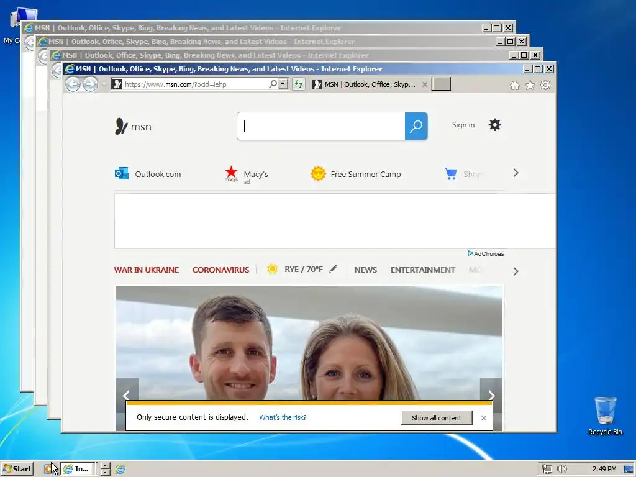This screenshot has width=636, height=477.
Task: Go to previous slide in news carousel
Action: coord(127,394)
